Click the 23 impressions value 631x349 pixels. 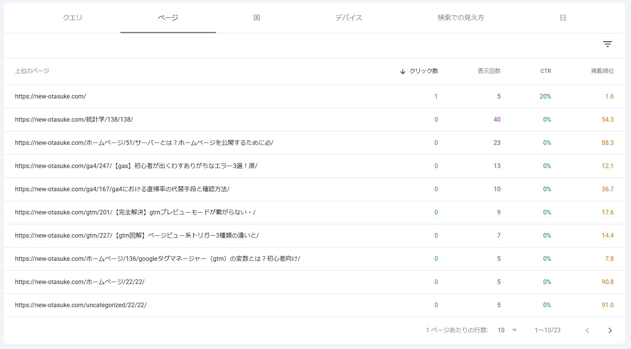point(497,143)
